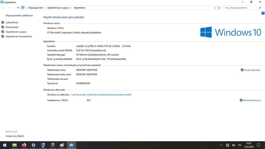
Task: Expand chevron after Ohjauspaneeli breadcrumb
Action: tap(45, 8)
